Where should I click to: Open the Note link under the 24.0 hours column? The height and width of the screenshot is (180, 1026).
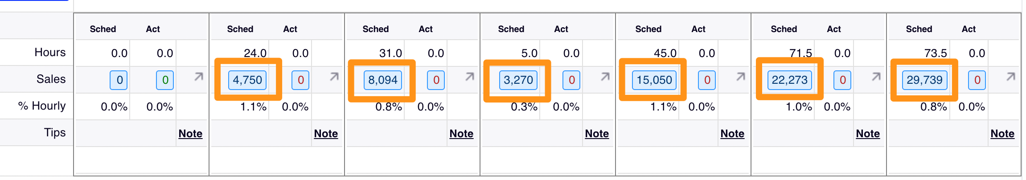(x=326, y=134)
